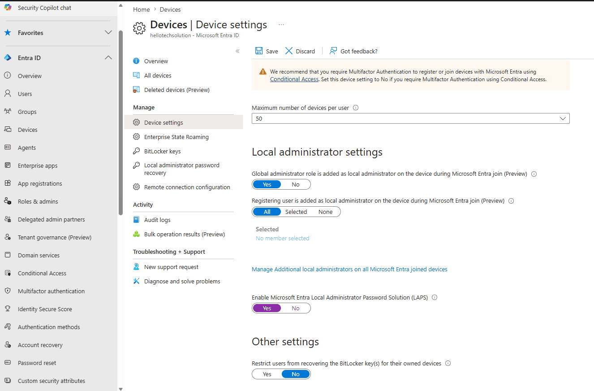Click the Password reset icon
Viewport: 594px width, 391px height.
pyautogui.click(x=8, y=363)
